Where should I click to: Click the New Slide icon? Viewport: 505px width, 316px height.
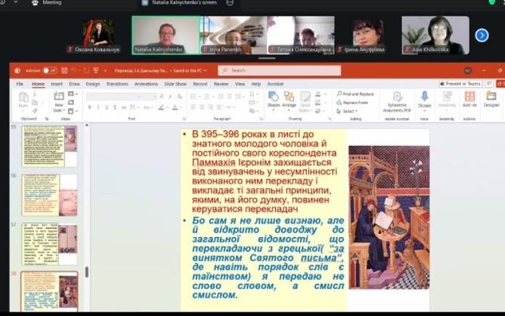[59, 96]
